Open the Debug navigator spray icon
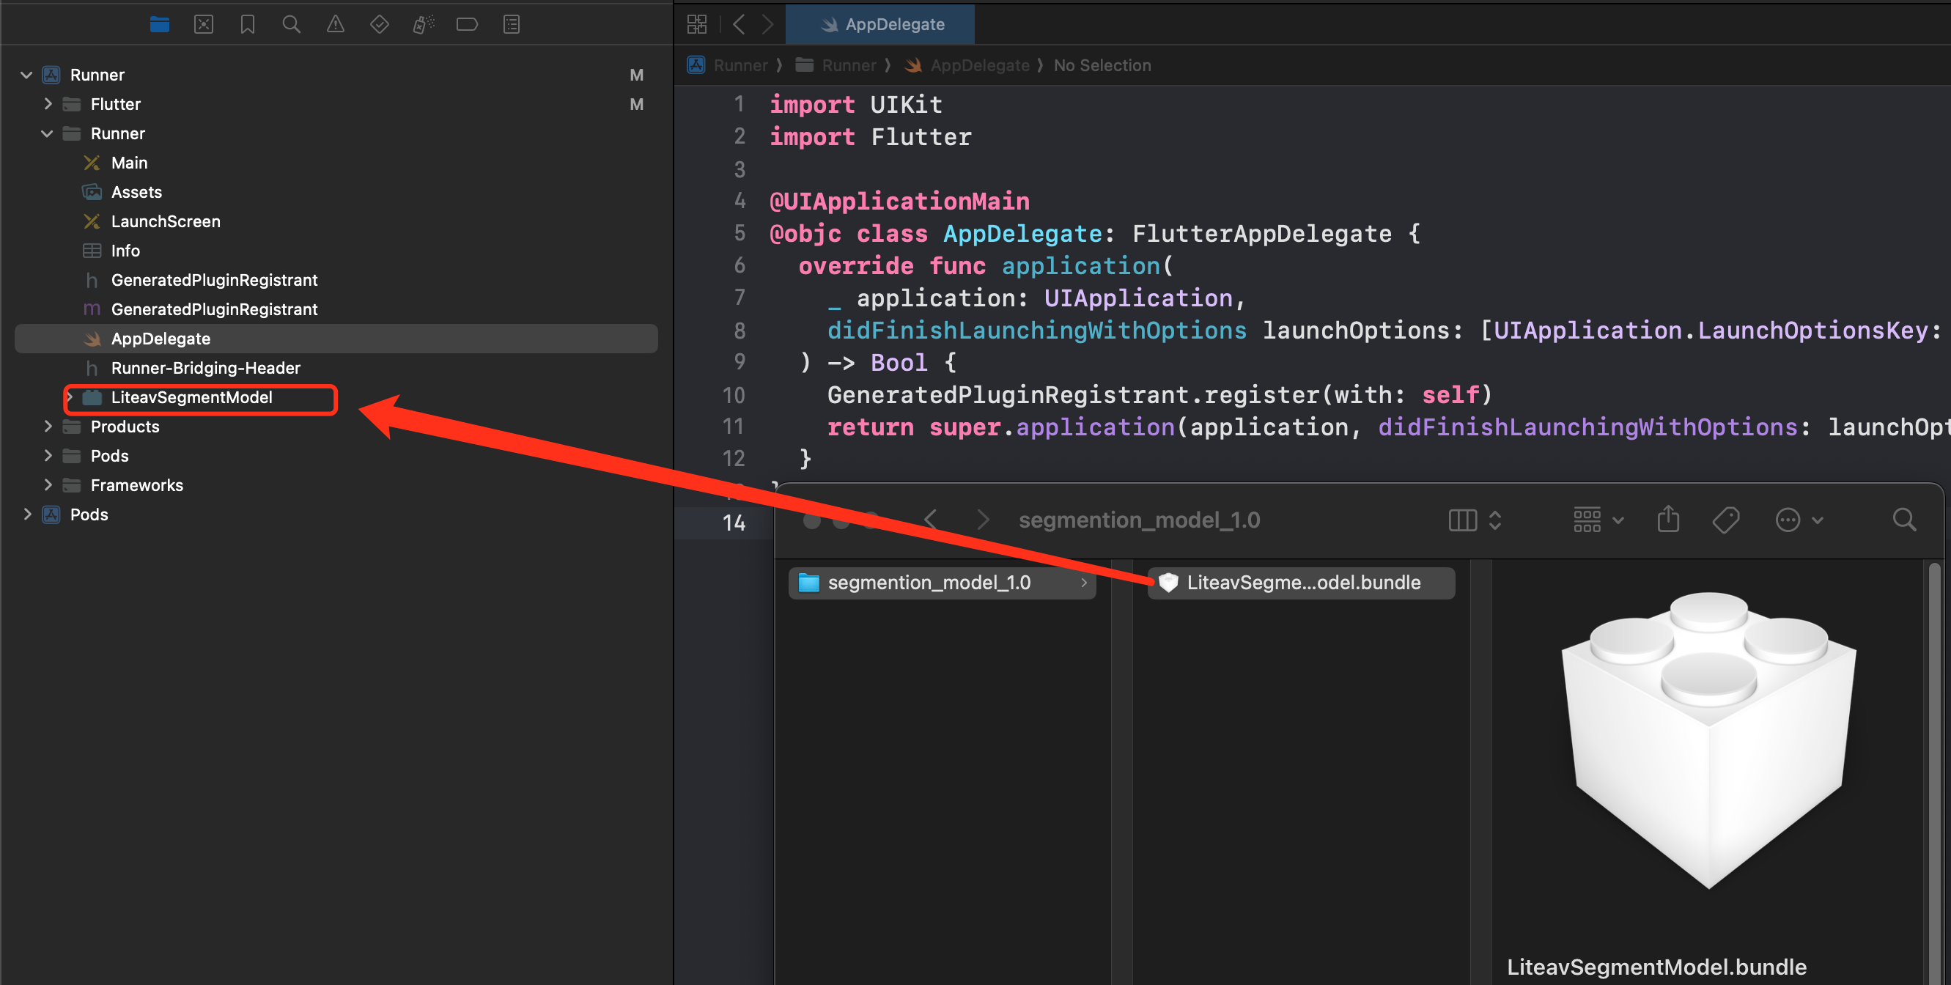Viewport: 1951px width, 985px height. [x=423, y=24]
